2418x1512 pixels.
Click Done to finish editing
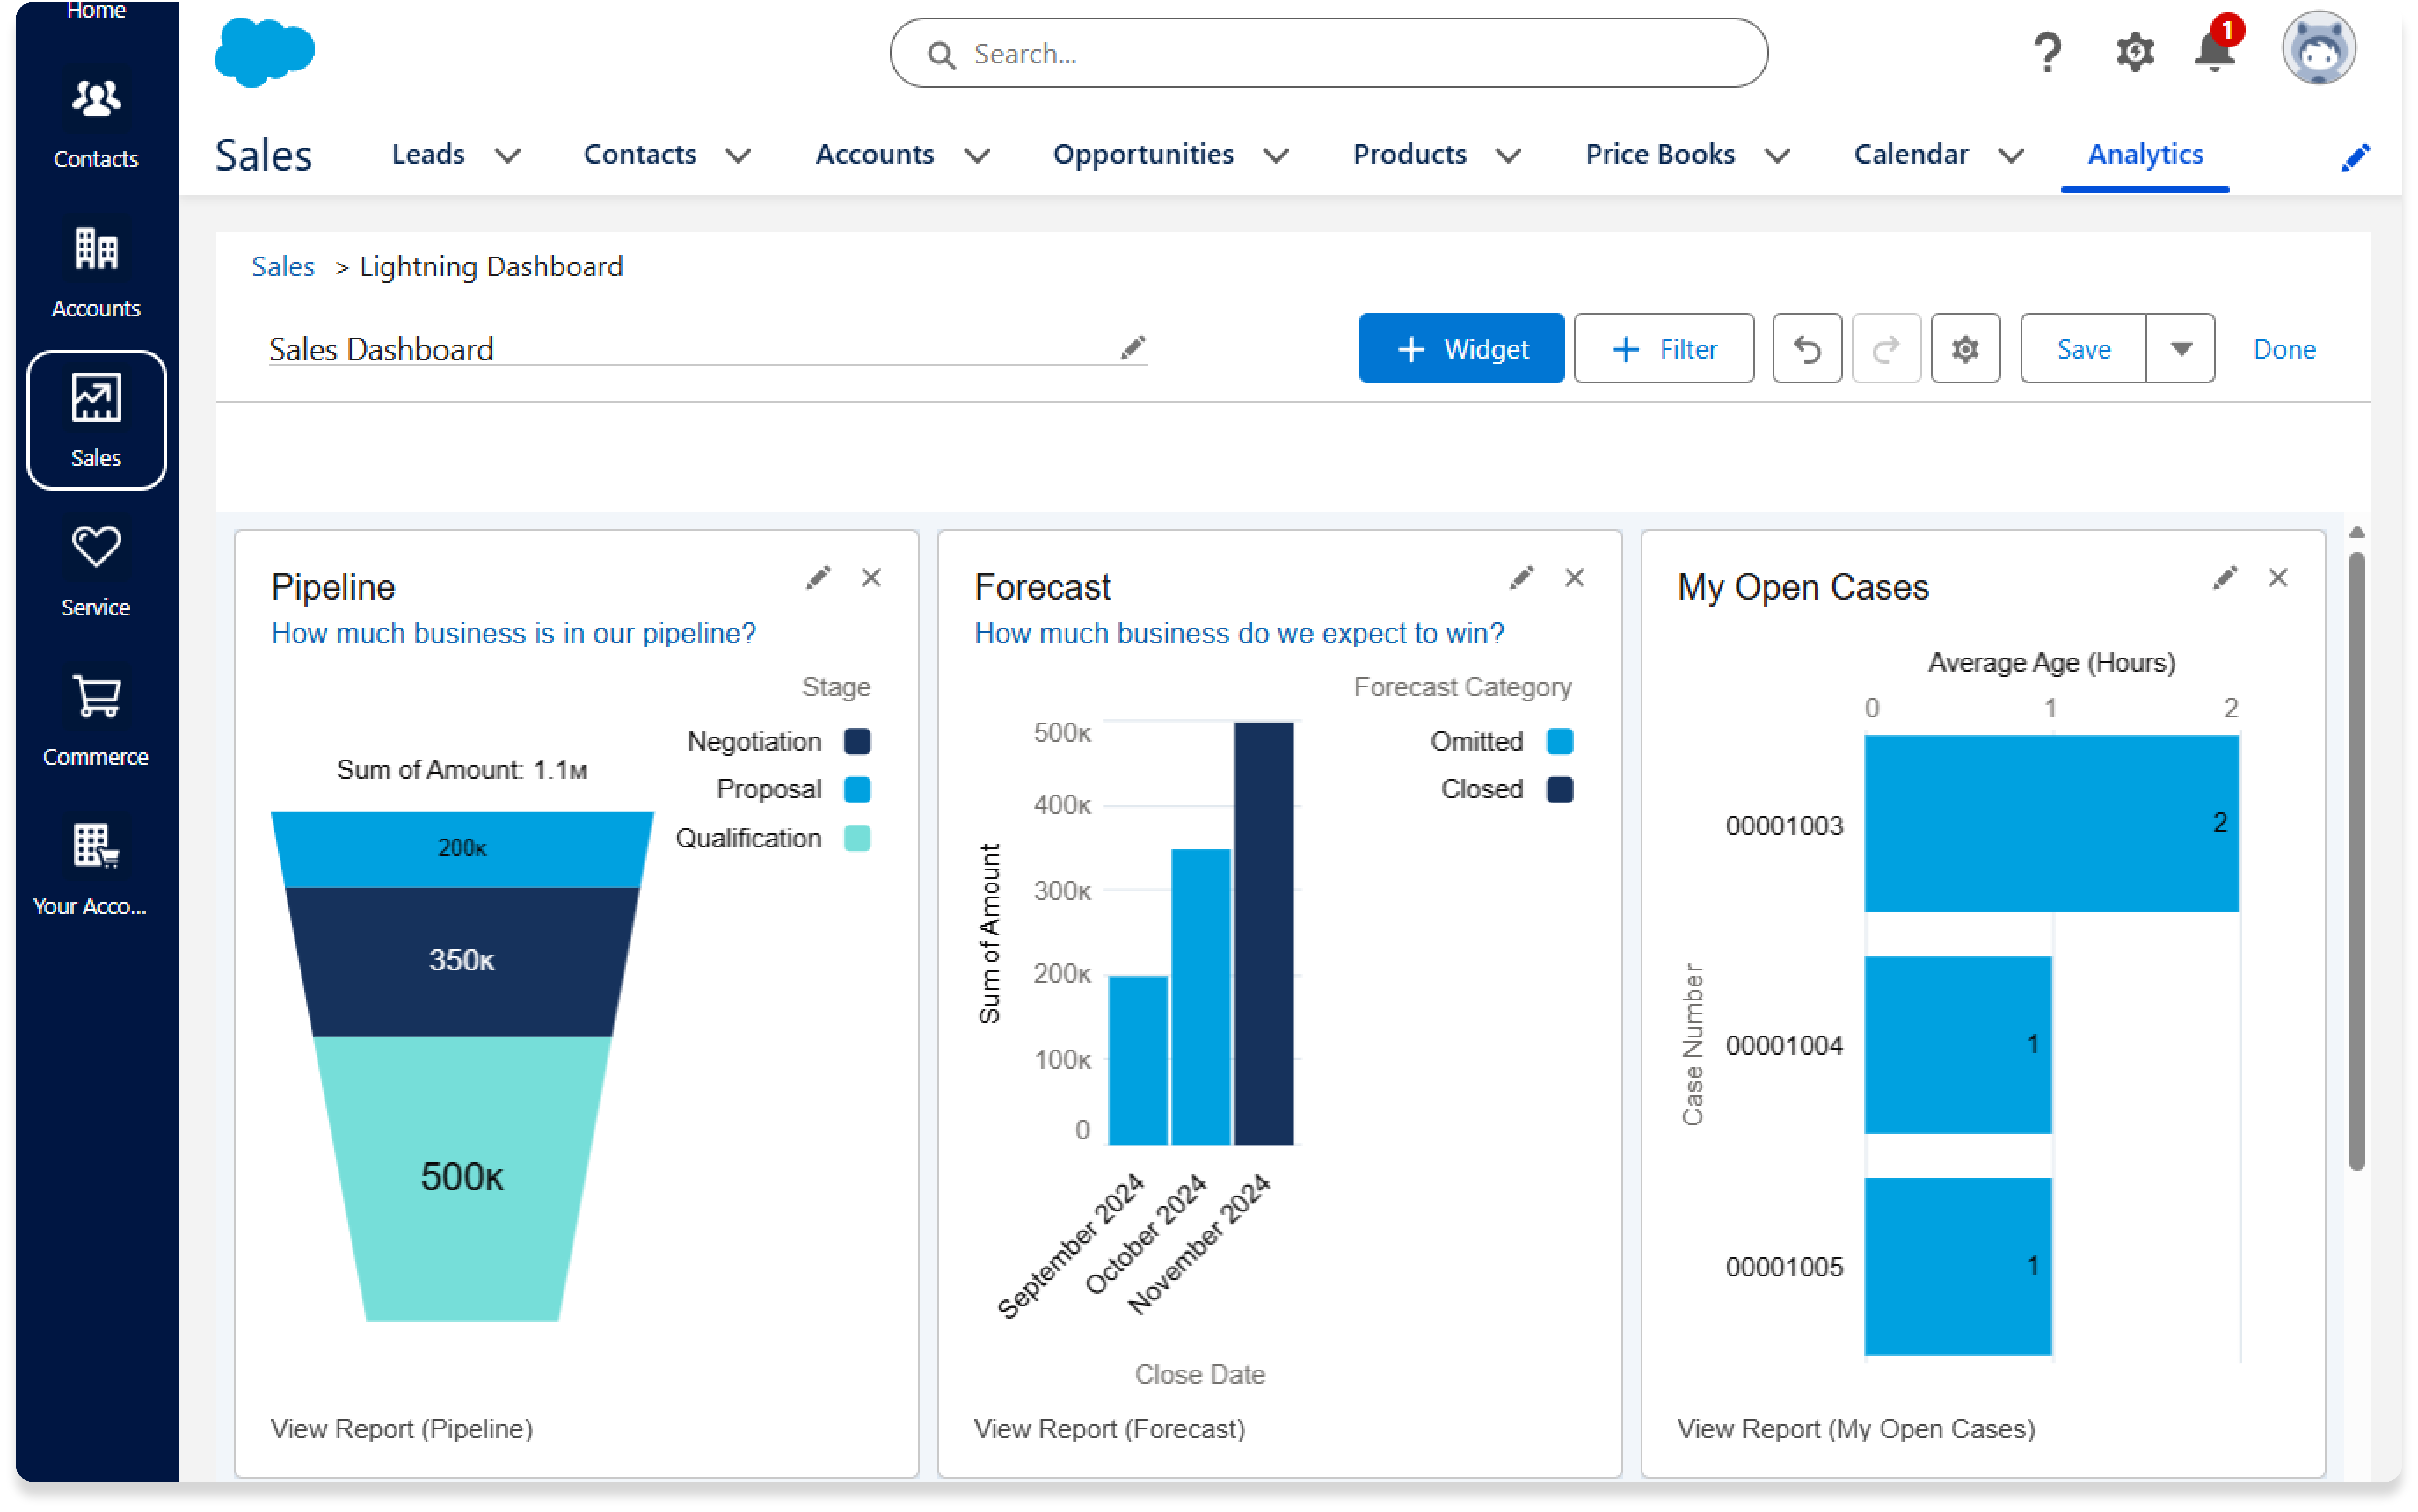click(2284, 349)
